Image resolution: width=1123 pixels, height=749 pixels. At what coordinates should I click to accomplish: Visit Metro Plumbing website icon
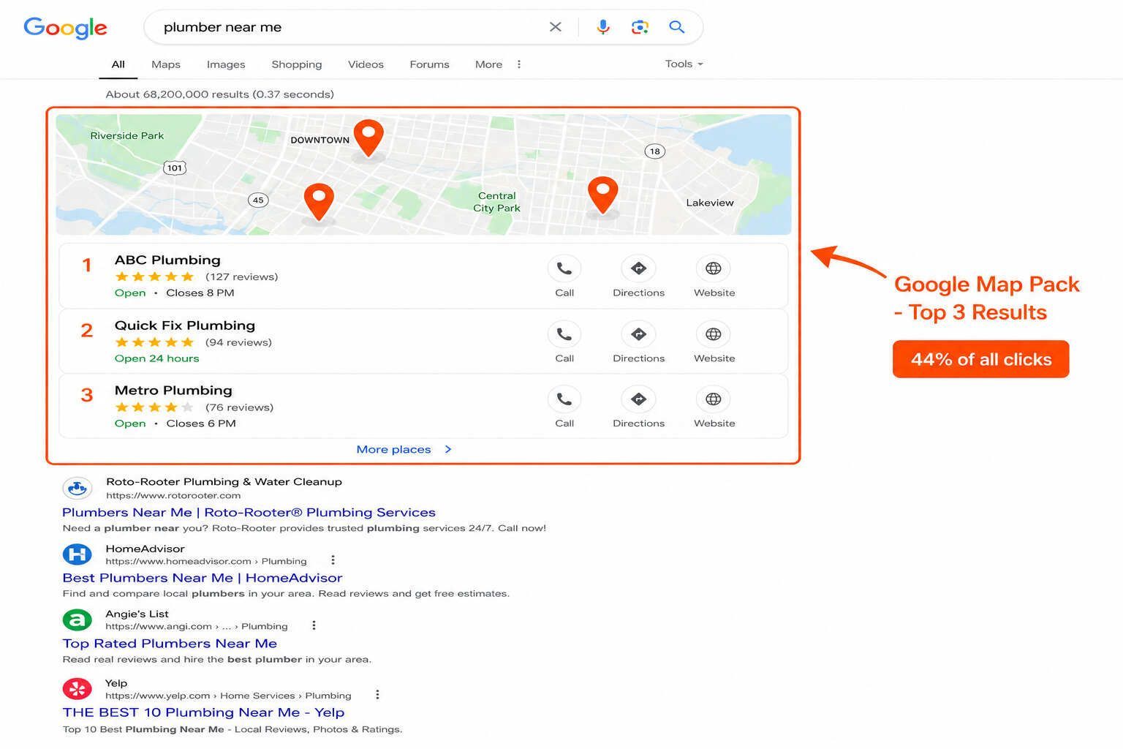714,399
